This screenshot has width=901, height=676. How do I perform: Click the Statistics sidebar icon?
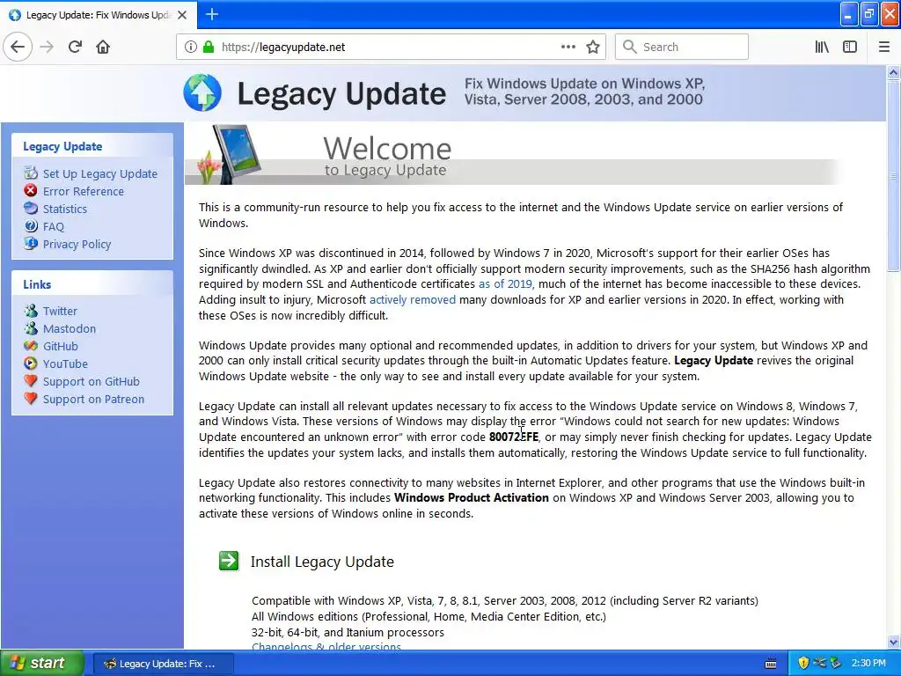tap(31, 209)
